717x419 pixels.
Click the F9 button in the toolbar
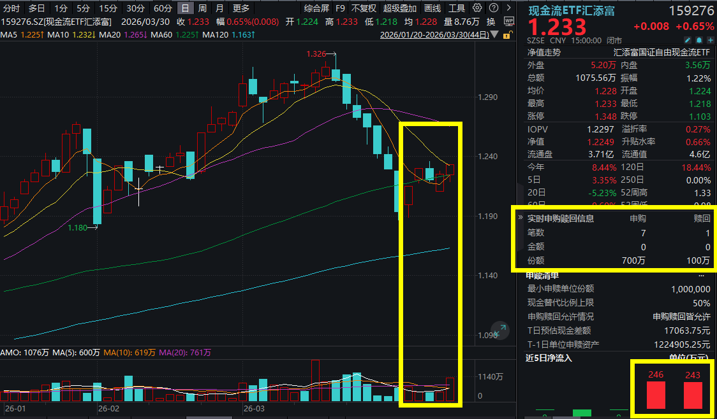click(x=339, y=8)
